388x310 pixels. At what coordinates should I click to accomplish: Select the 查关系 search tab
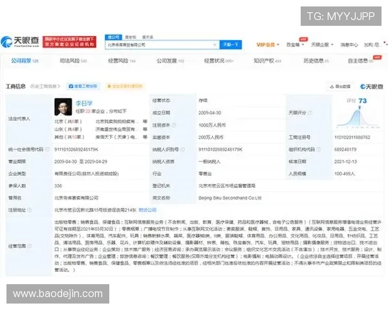[x=147, y=37]
